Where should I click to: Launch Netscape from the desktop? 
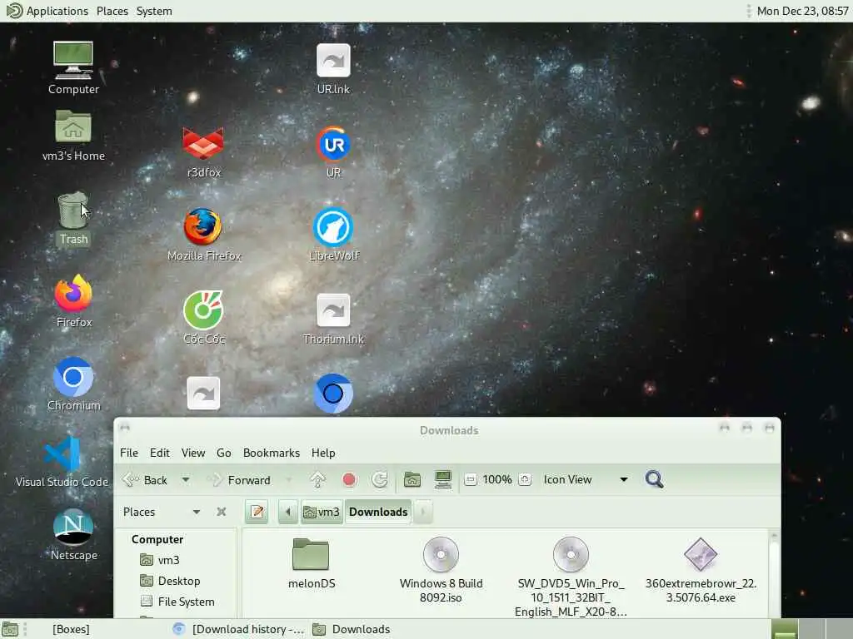coord(73,534)
